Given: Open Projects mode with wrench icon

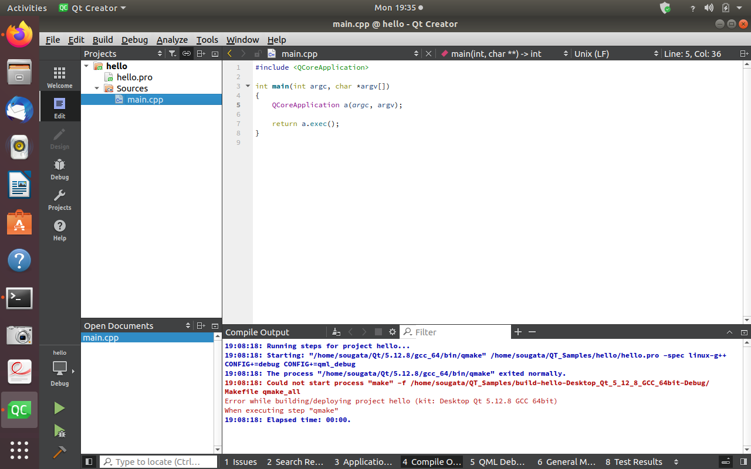Looking at the screenshot, I should tap(59, 199).
